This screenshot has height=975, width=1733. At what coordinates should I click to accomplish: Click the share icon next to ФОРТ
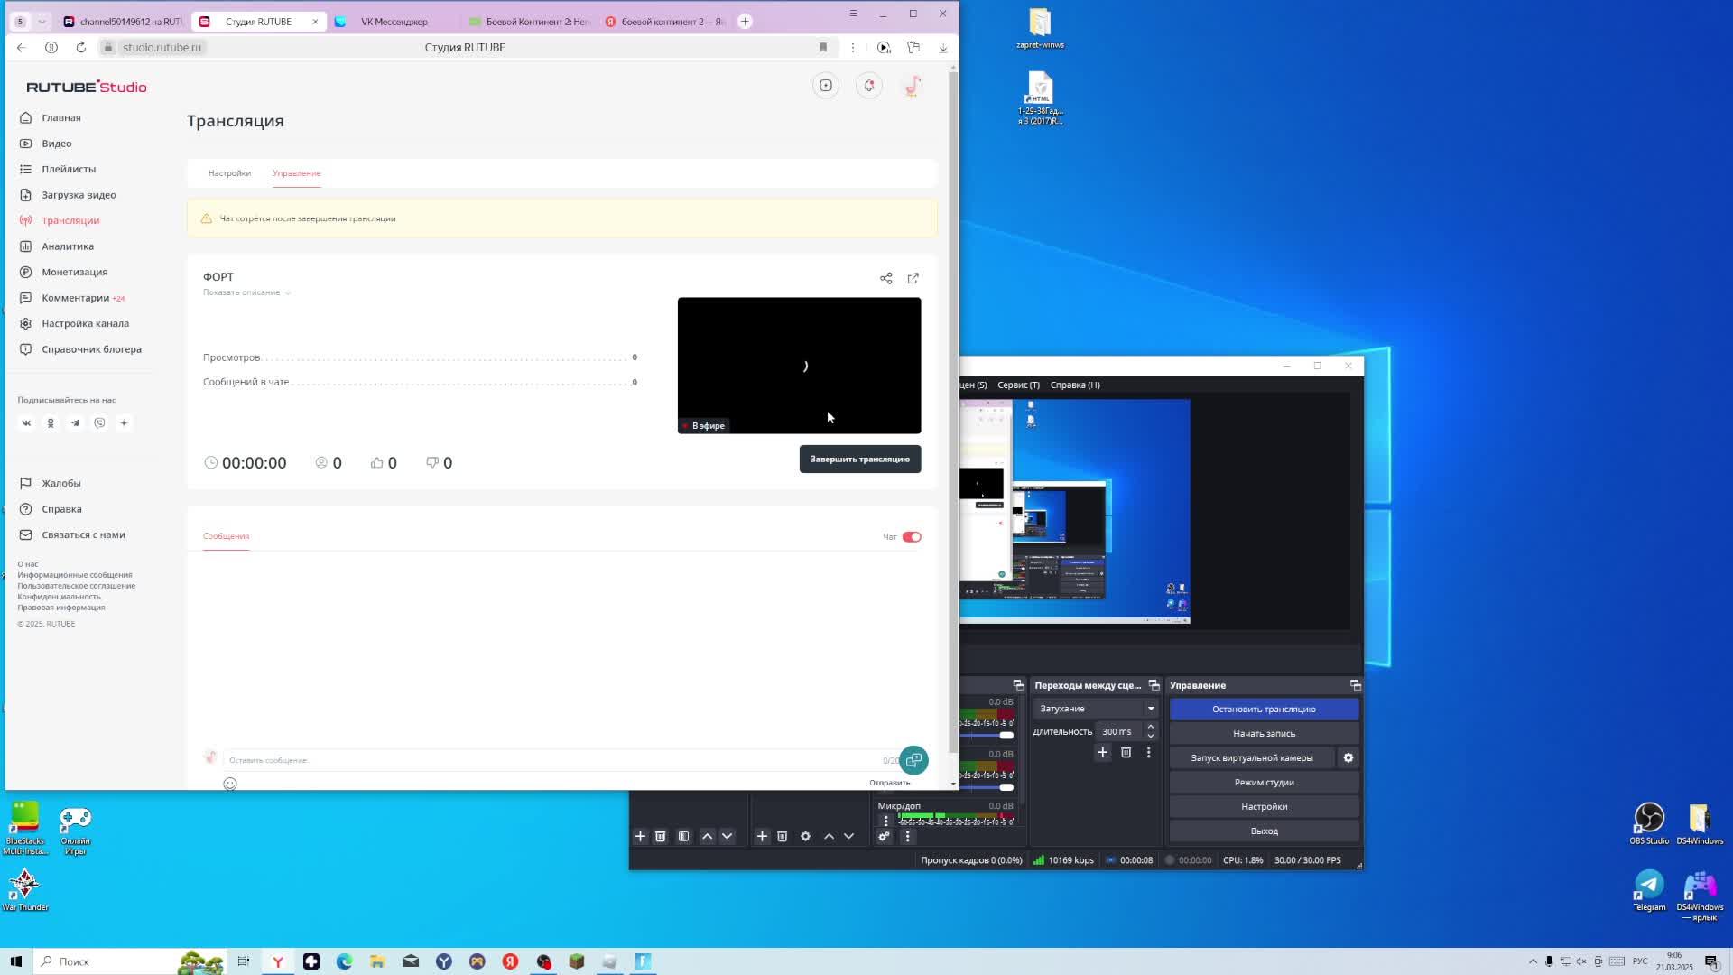click(885, 278)
